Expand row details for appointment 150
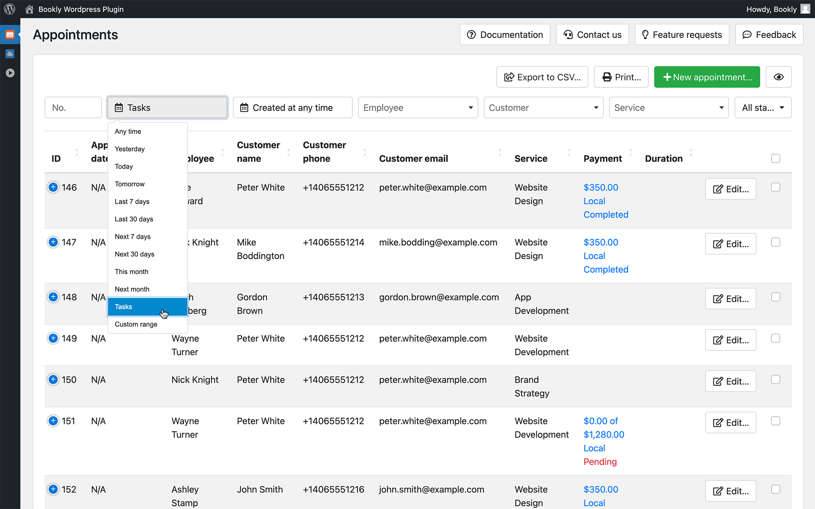Viewport: 815px width, 509px height. pos(53,379)
